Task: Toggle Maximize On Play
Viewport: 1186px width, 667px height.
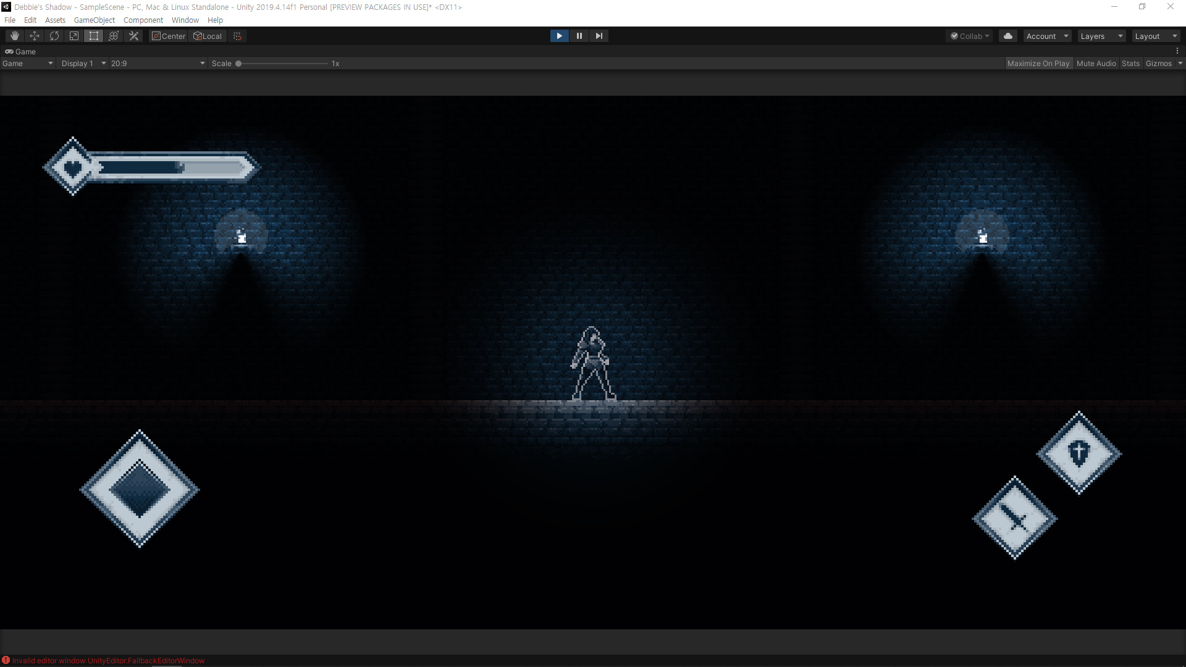Action: click(1038, 64)
